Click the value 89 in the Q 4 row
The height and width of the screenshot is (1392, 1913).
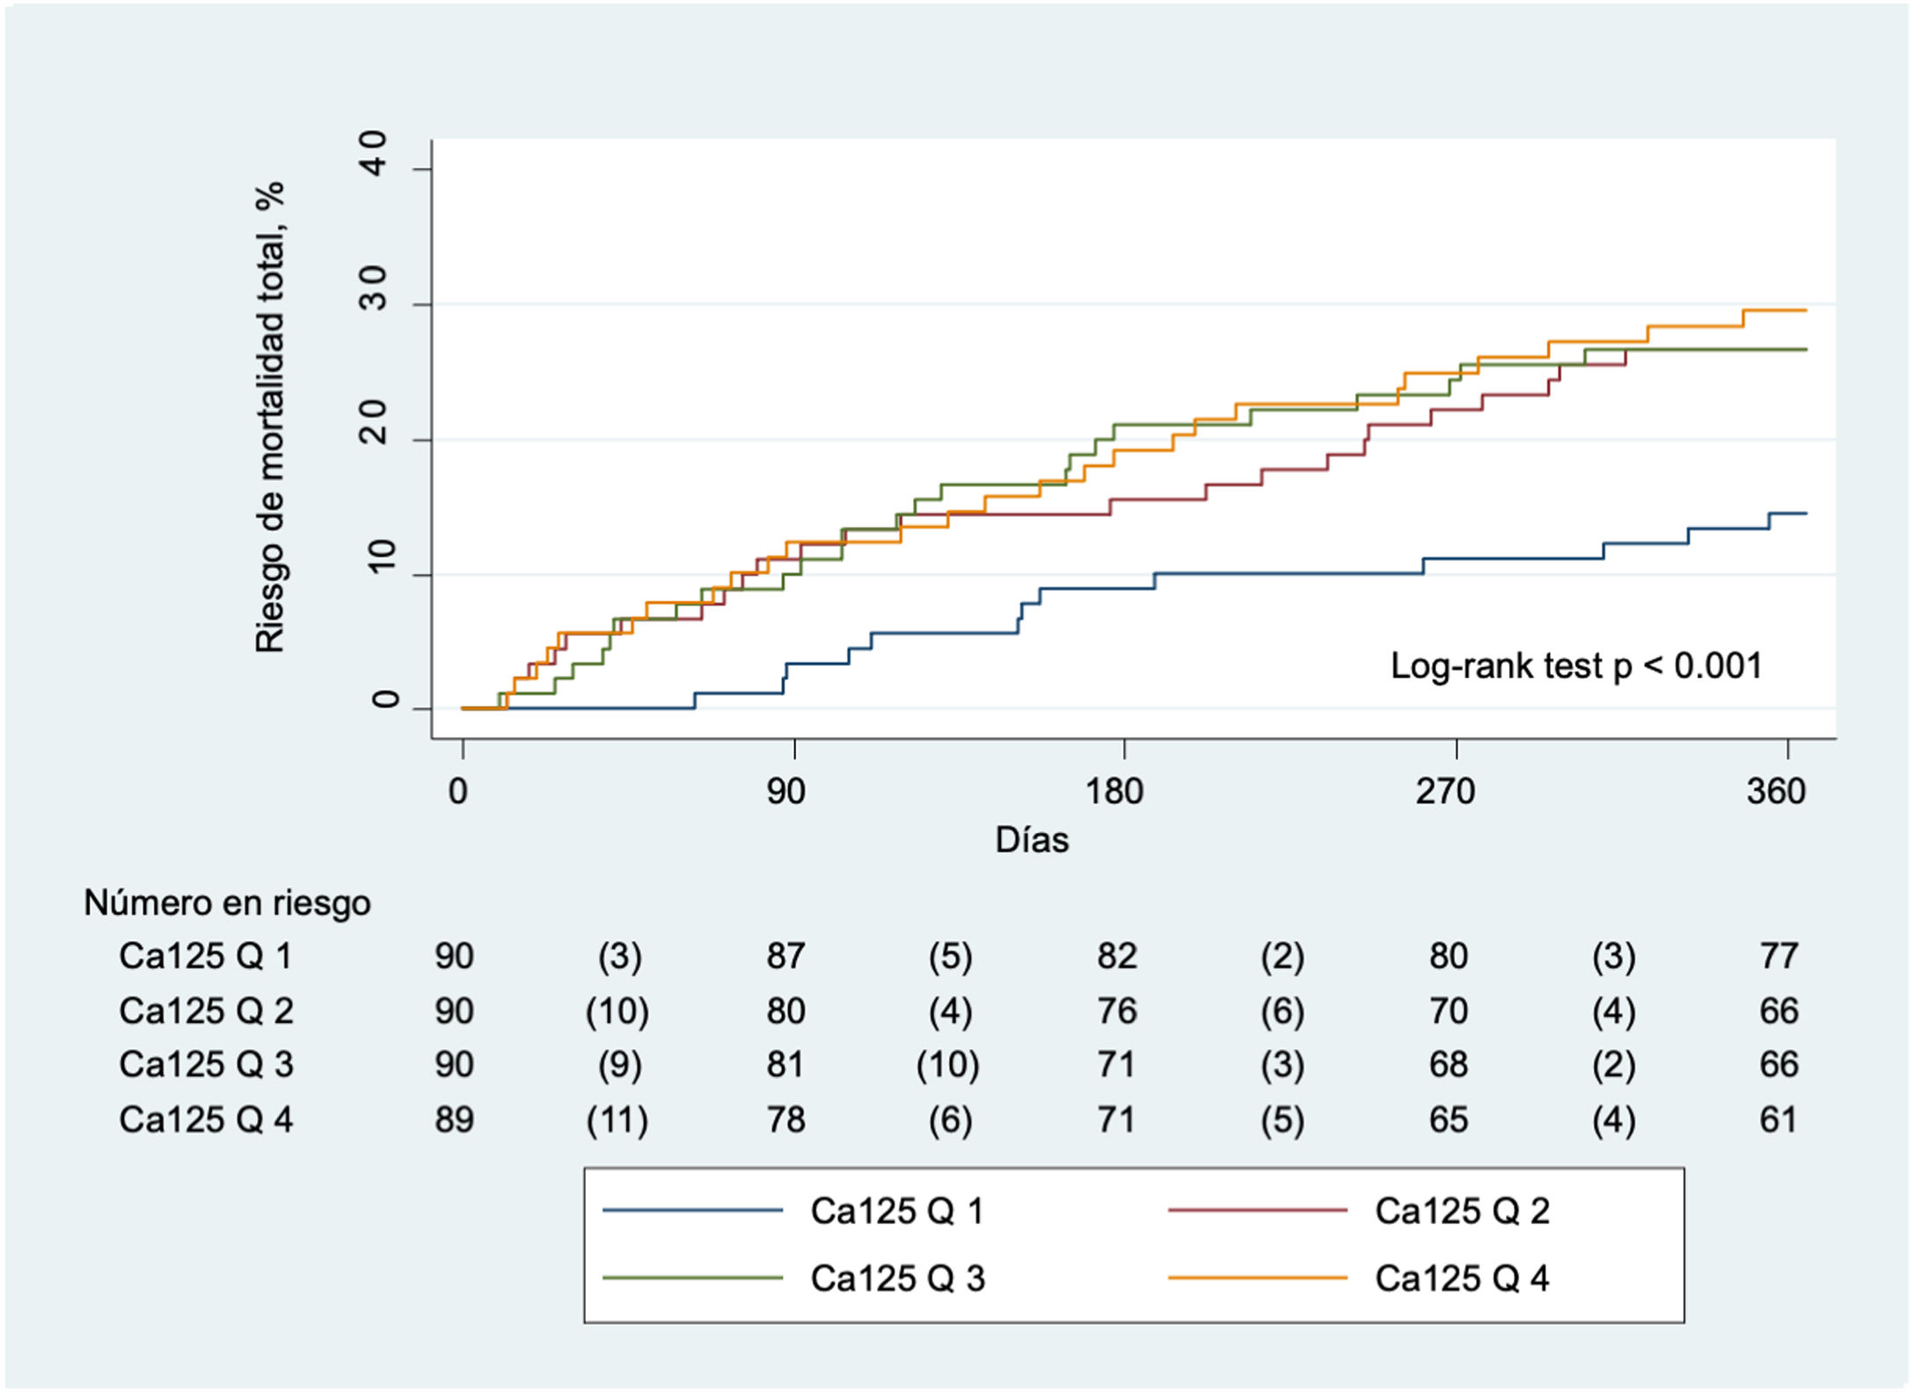coord(454,1119)
